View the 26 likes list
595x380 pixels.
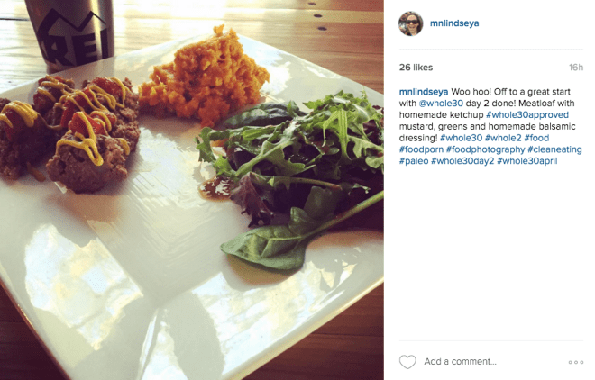(x=416, y=68)
